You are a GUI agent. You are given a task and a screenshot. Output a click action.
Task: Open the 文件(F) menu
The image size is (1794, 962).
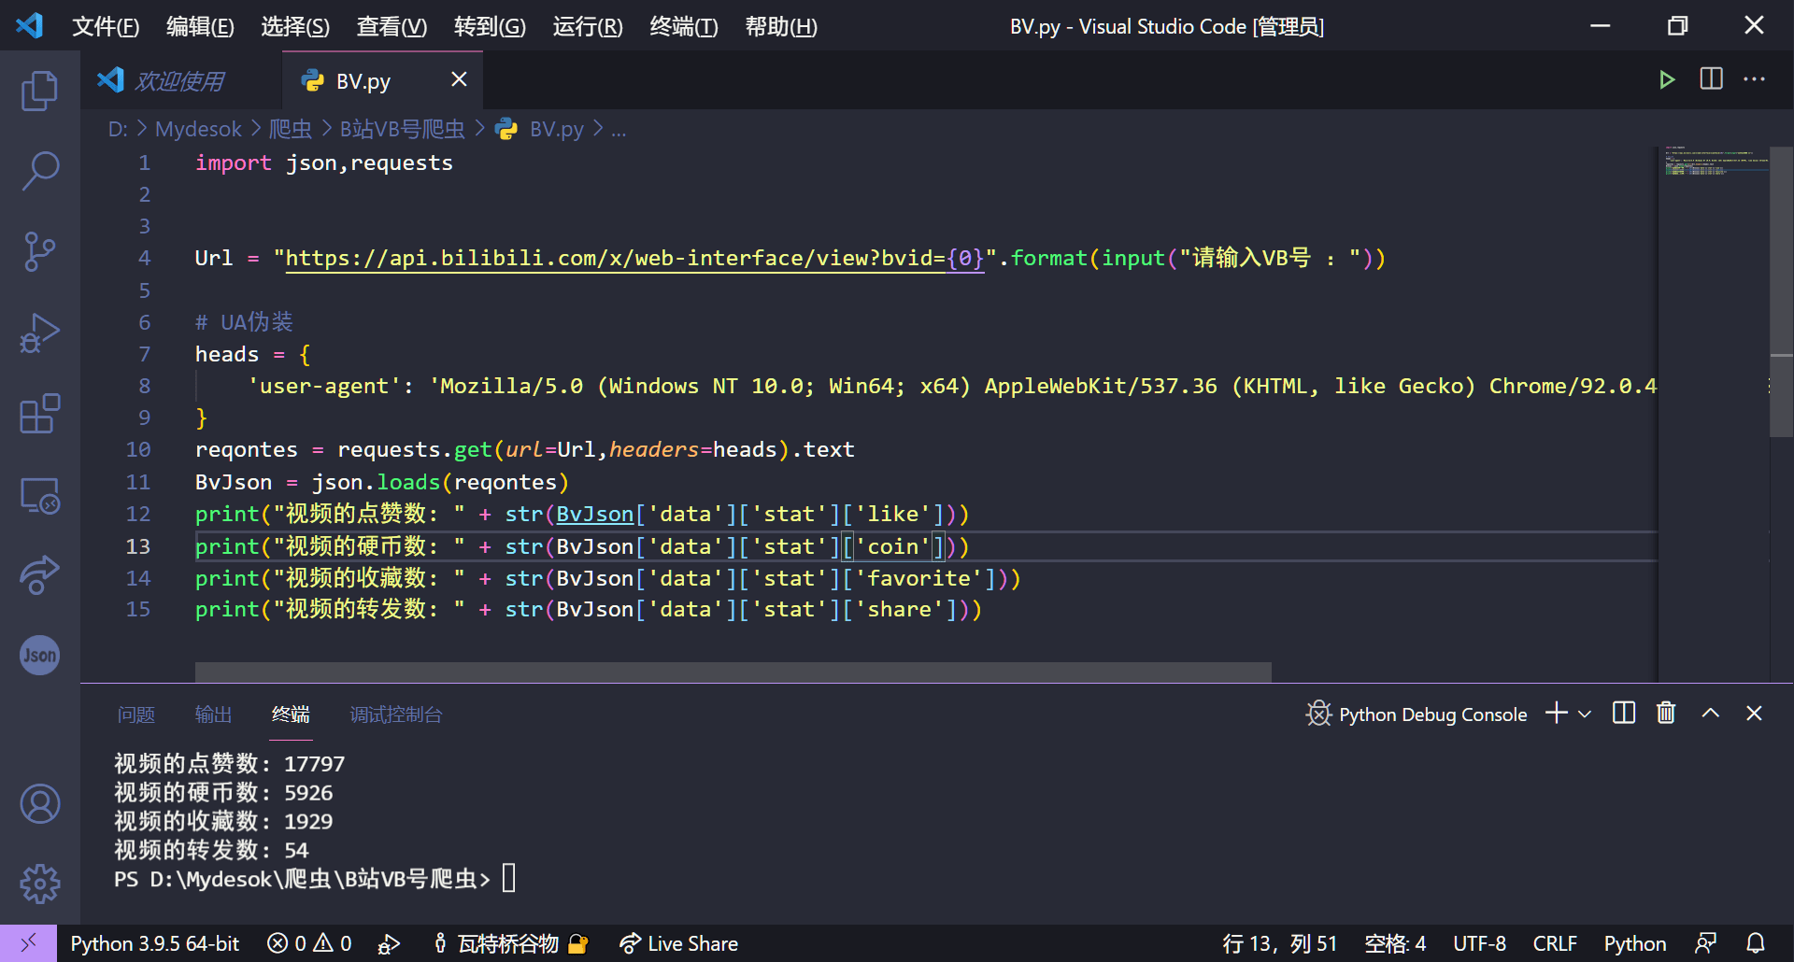106,26
